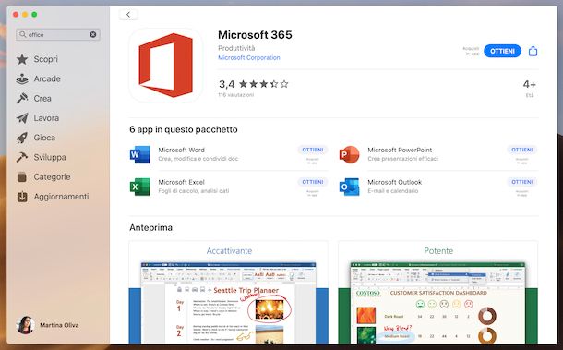
Task: Click the search field containing office
Action: [x=58, y=34]
